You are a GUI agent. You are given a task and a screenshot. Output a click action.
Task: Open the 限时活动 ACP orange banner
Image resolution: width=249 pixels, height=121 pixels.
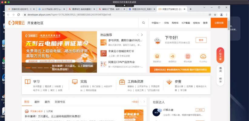pyautogui.click(x=180, y=70)
